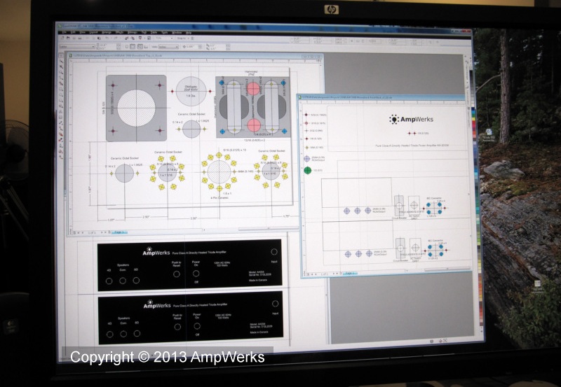The width and height of the screenshot is (561, 387).
Task: Select the large hatched circle cutout
Action: click(x=136, y=108)
